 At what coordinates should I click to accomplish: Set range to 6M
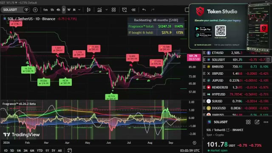tap(32, 150)
